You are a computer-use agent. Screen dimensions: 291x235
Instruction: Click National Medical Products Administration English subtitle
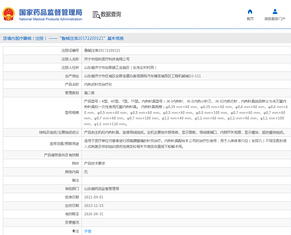coord(51,19)
